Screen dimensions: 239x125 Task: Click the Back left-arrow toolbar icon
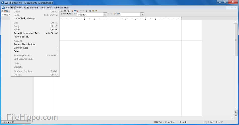[x=81, y=11]
